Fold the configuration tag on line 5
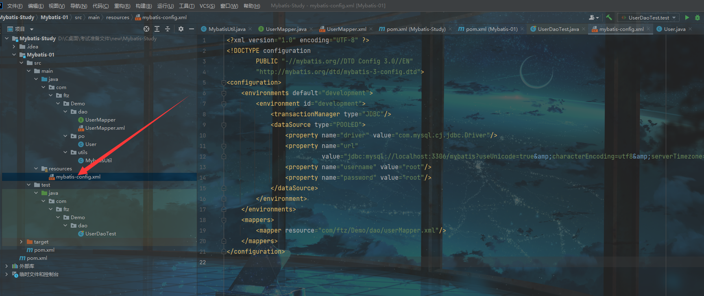The width and height of the screenshot is (704, 296). pos(224,83)
